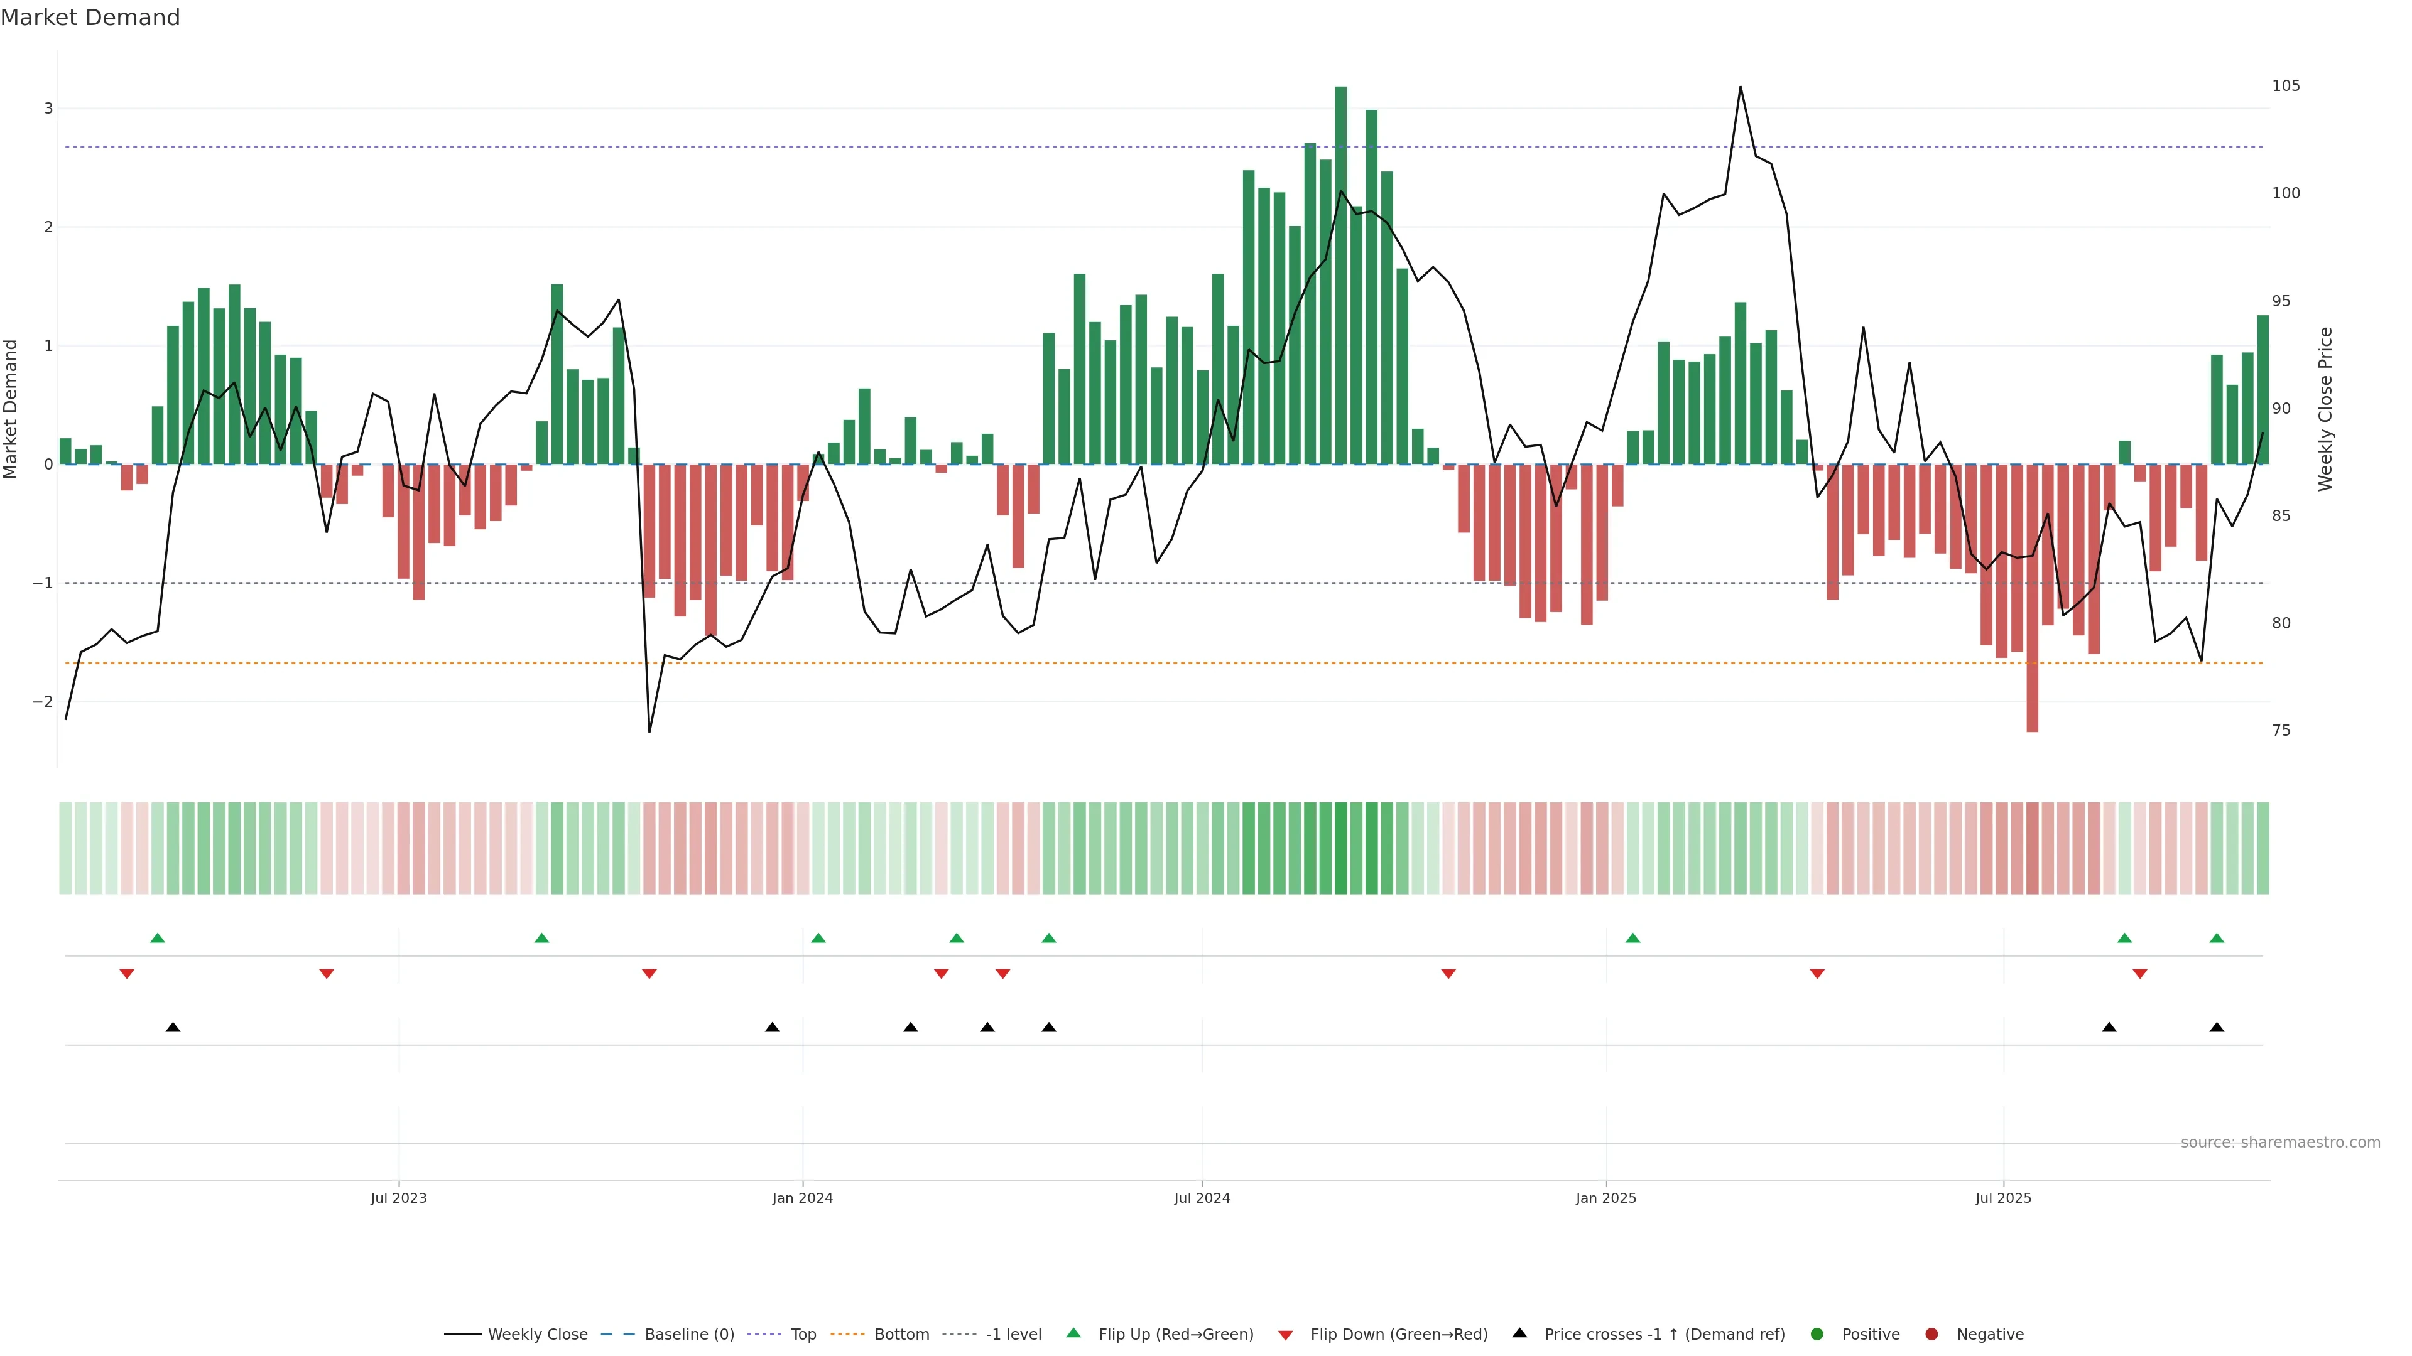This screenshot has width=2412, height=1356.
Task: Click the Baseline (0) dashed legend marker
Action: click(617, 1333)
